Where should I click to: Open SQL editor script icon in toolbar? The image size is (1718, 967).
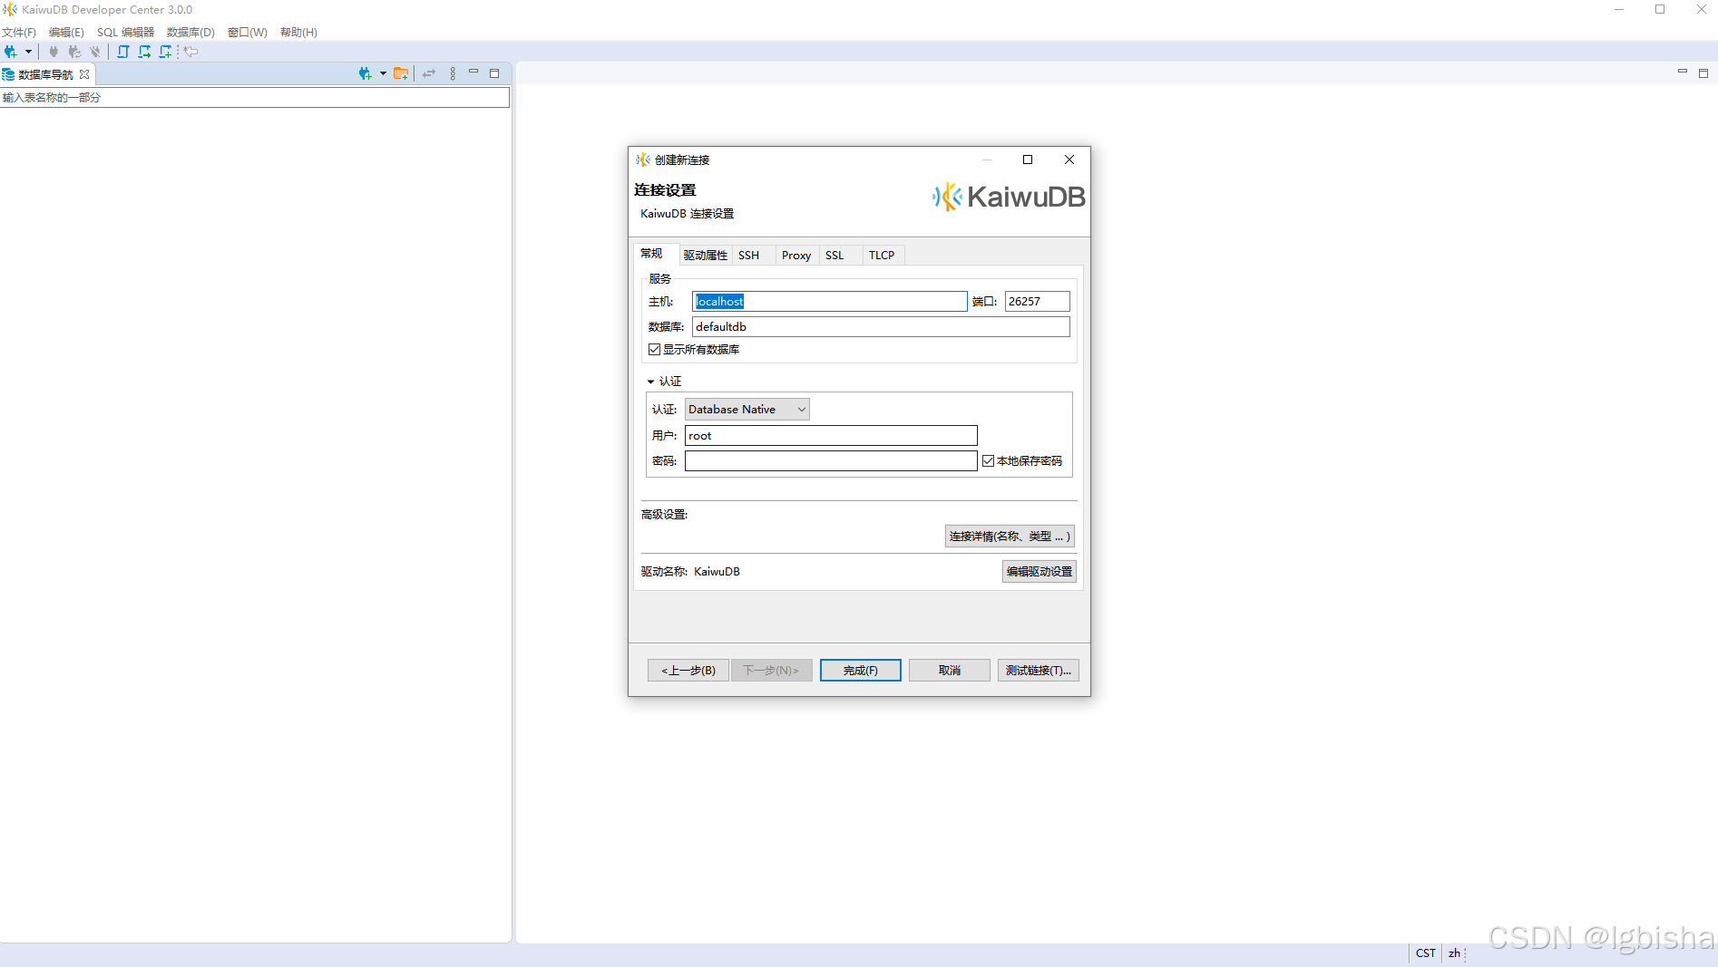pos(123,52)
